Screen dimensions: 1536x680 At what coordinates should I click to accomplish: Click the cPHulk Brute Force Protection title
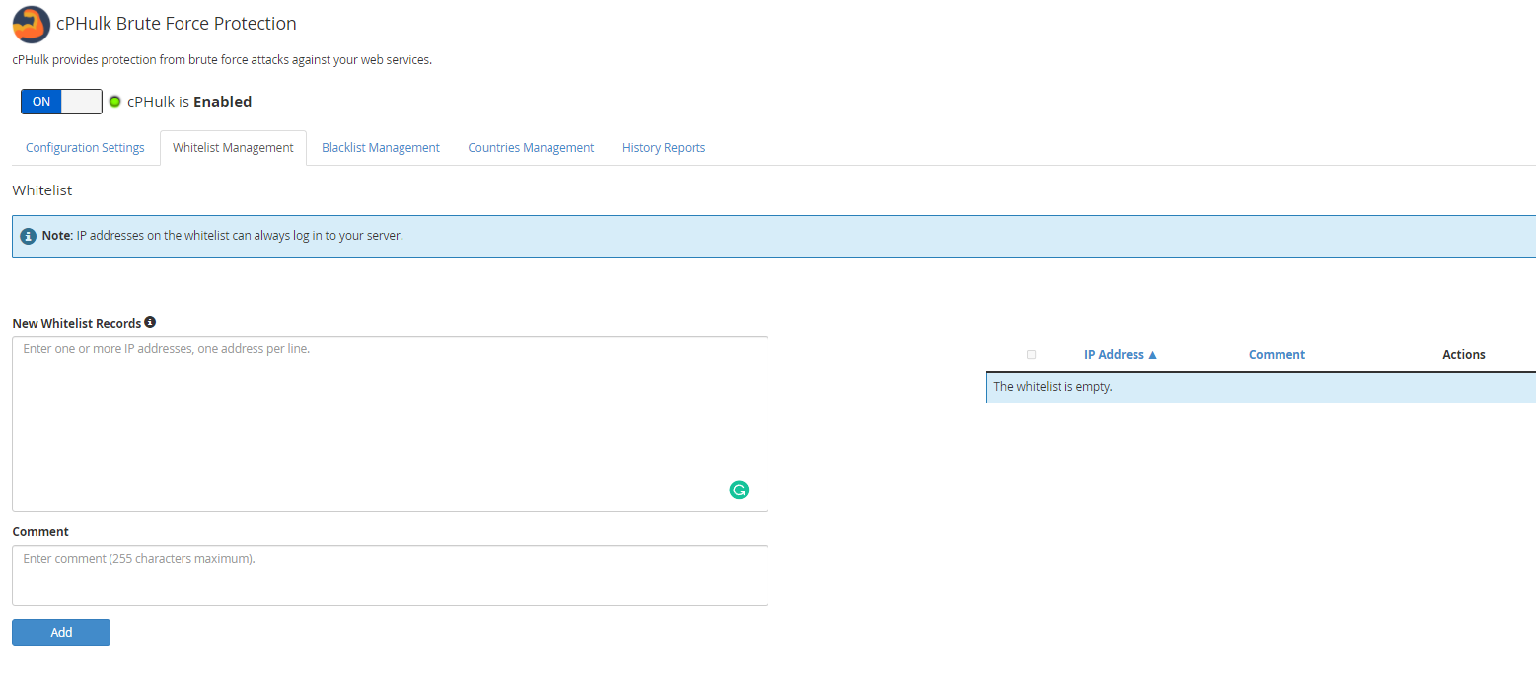[x=177, y=24]
